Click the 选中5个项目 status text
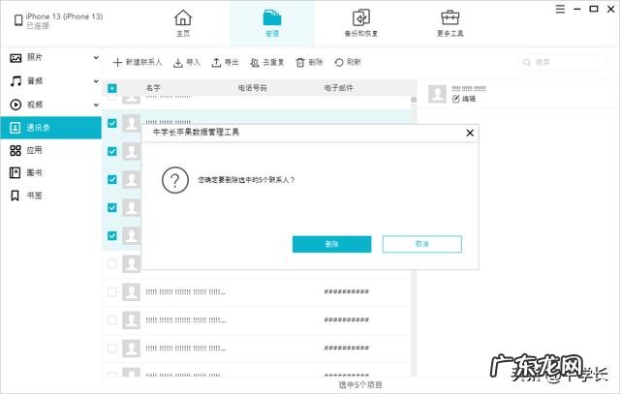This screenshot has height=394, width=620. (x=360, y=385)
